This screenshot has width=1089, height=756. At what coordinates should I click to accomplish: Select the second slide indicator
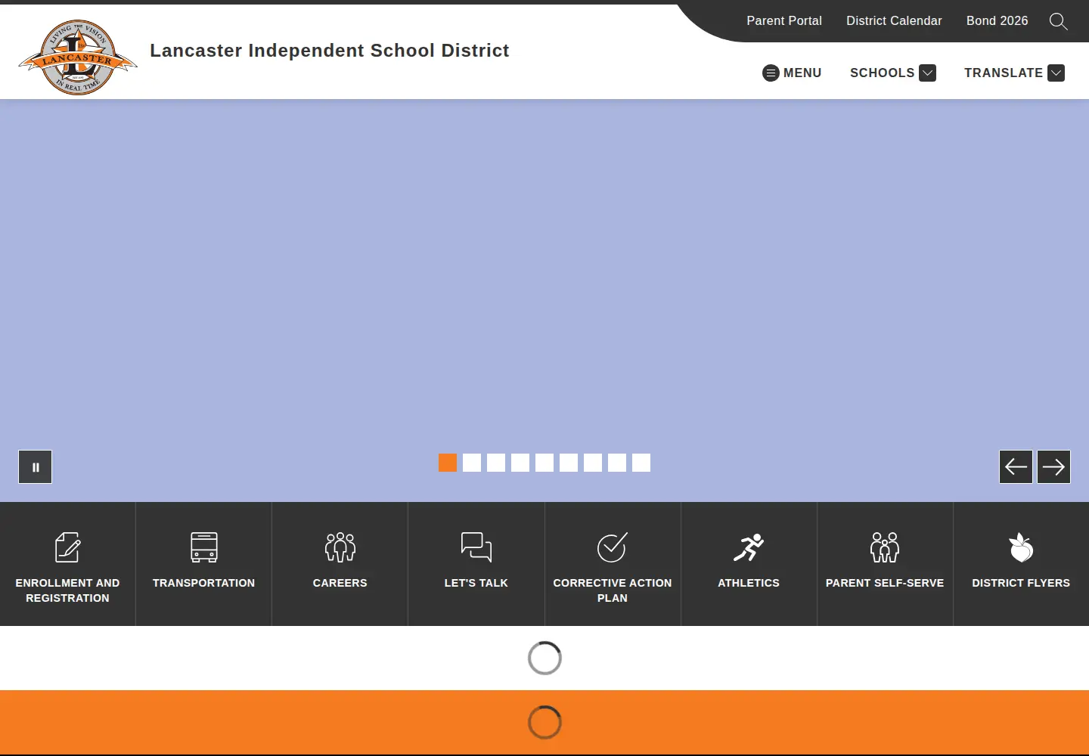pyautogui.click(x=472, y=463)
